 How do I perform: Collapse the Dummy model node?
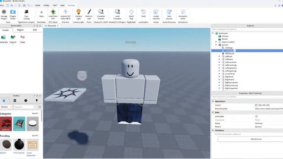(216, 45)
